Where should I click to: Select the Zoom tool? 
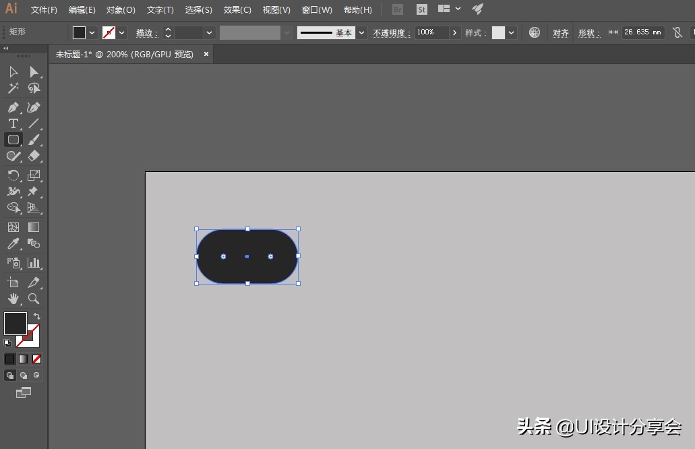point(33,299)
